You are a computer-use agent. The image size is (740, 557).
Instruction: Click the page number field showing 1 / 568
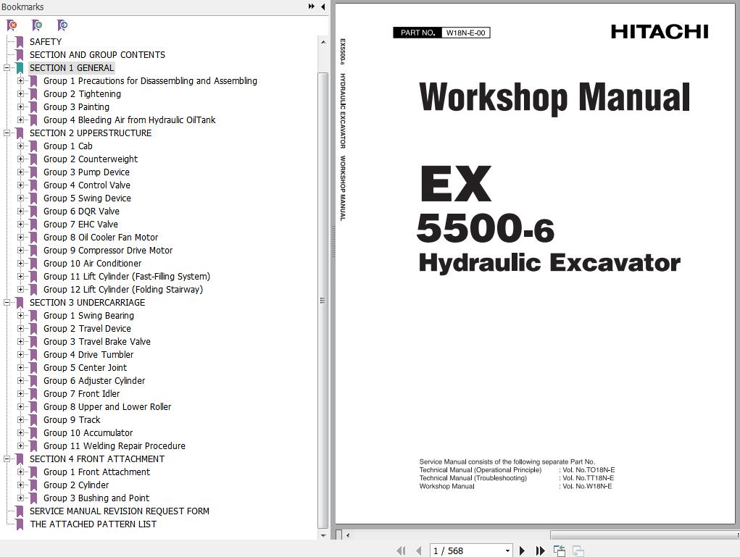(466, 551)
